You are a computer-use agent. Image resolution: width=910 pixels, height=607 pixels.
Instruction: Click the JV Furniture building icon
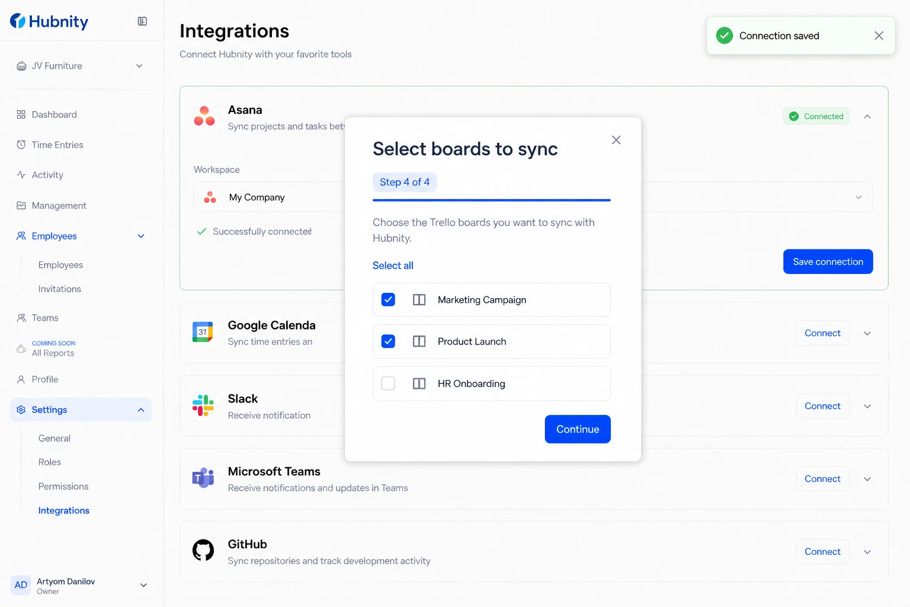(x=21, y=66)
